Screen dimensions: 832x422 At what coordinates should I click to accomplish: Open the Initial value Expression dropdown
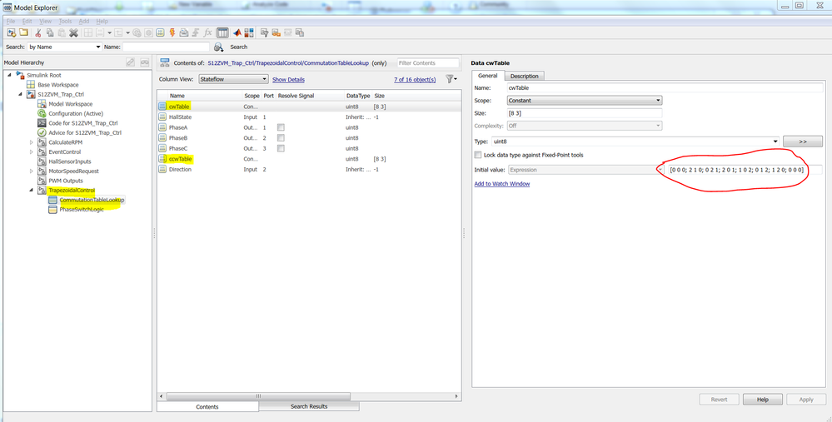[x=585, y=170]
